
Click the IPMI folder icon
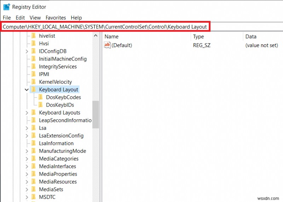pyautogui.click(x=34, y=74)
